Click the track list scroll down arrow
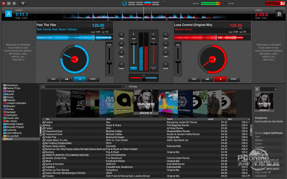 (249, 176)
